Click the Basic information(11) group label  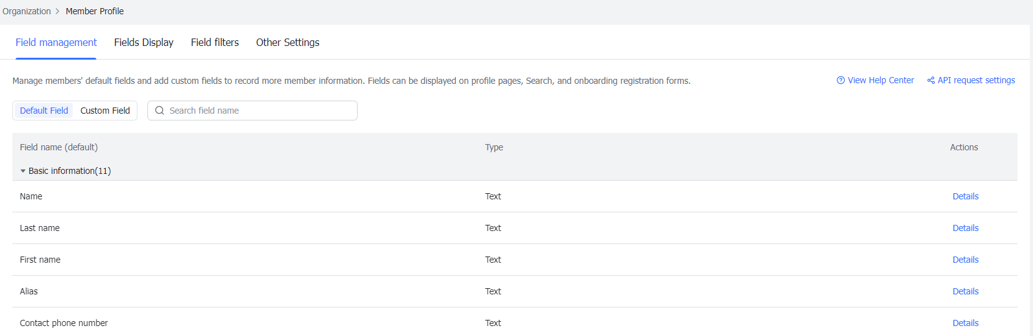click(70, 171)
